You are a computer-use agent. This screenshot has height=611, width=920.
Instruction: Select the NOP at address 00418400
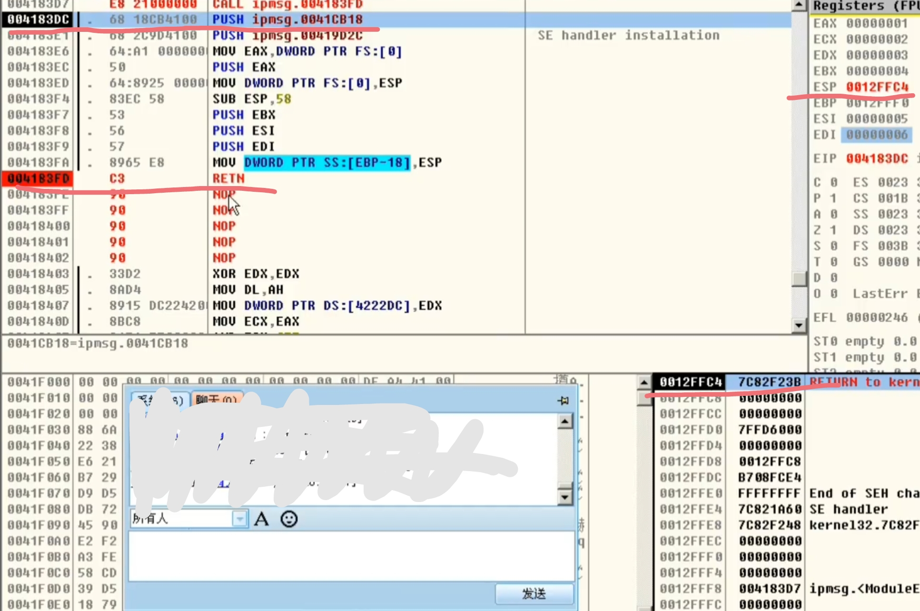(224, 226)
